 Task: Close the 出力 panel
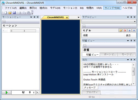[x=134, y=60]
